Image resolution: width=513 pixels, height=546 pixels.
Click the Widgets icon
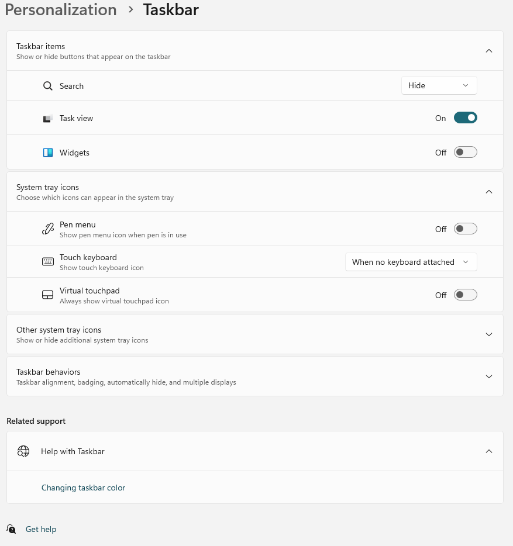click(x=48, y=153)
